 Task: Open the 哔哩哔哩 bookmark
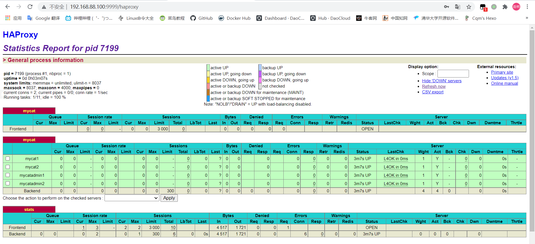(89, 18)
